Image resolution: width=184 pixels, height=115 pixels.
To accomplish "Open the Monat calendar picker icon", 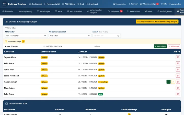I will [x=118, y=36].
